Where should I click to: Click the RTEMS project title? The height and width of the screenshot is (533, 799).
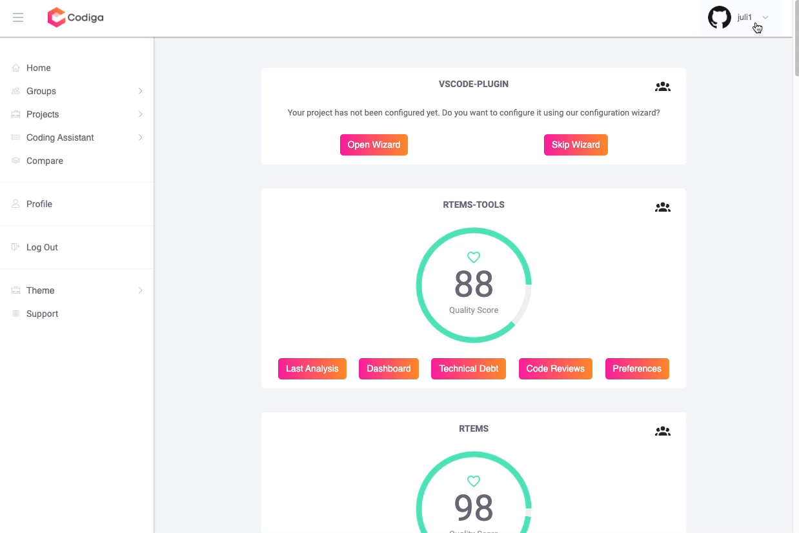474,428
